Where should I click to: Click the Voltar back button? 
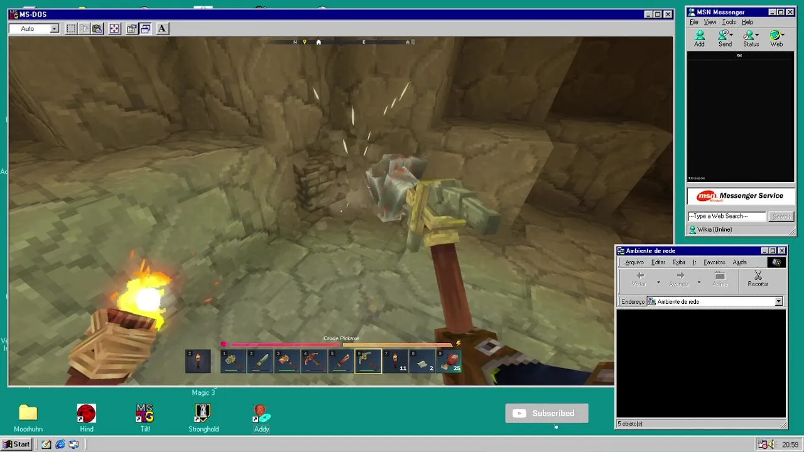tap(639, 279)
